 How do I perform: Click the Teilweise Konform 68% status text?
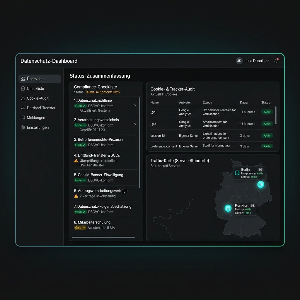[x=103, y=92]
